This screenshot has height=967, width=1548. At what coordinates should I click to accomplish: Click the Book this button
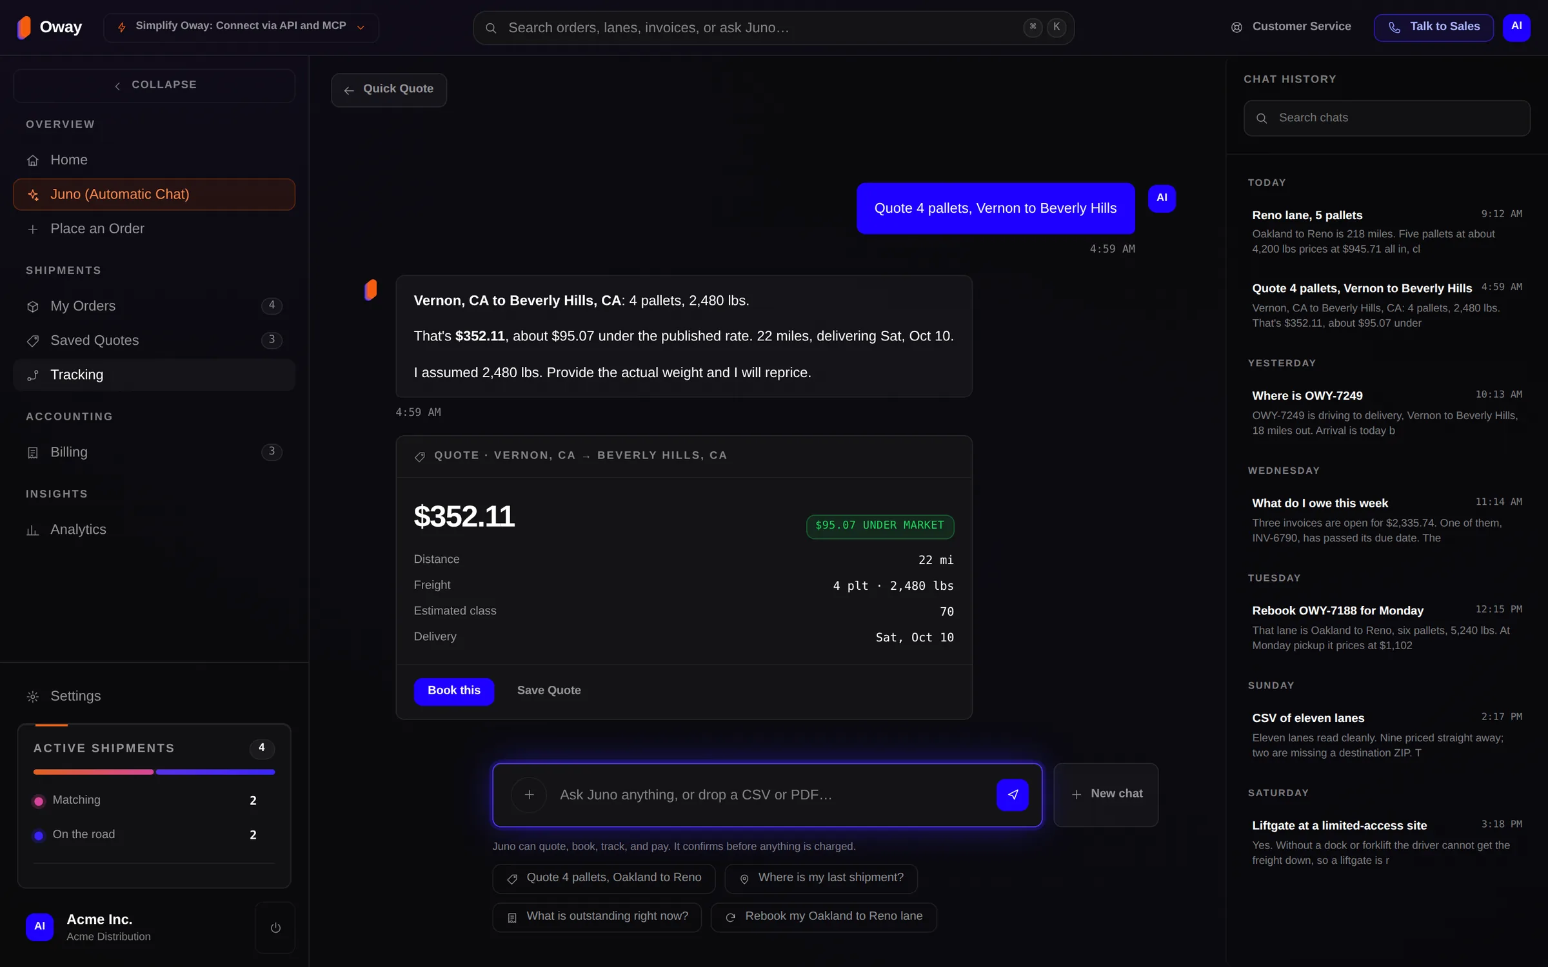point(454,690)
